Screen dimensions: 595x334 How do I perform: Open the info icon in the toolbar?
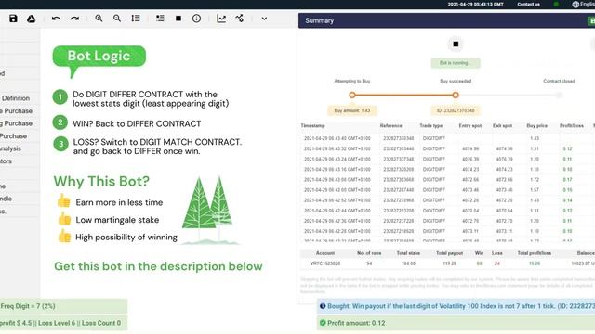(x=196, y=19)
